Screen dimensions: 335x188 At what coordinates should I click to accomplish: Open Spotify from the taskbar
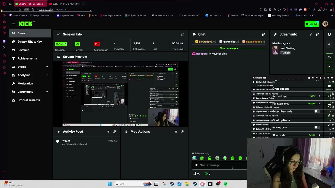click(226, 184)
